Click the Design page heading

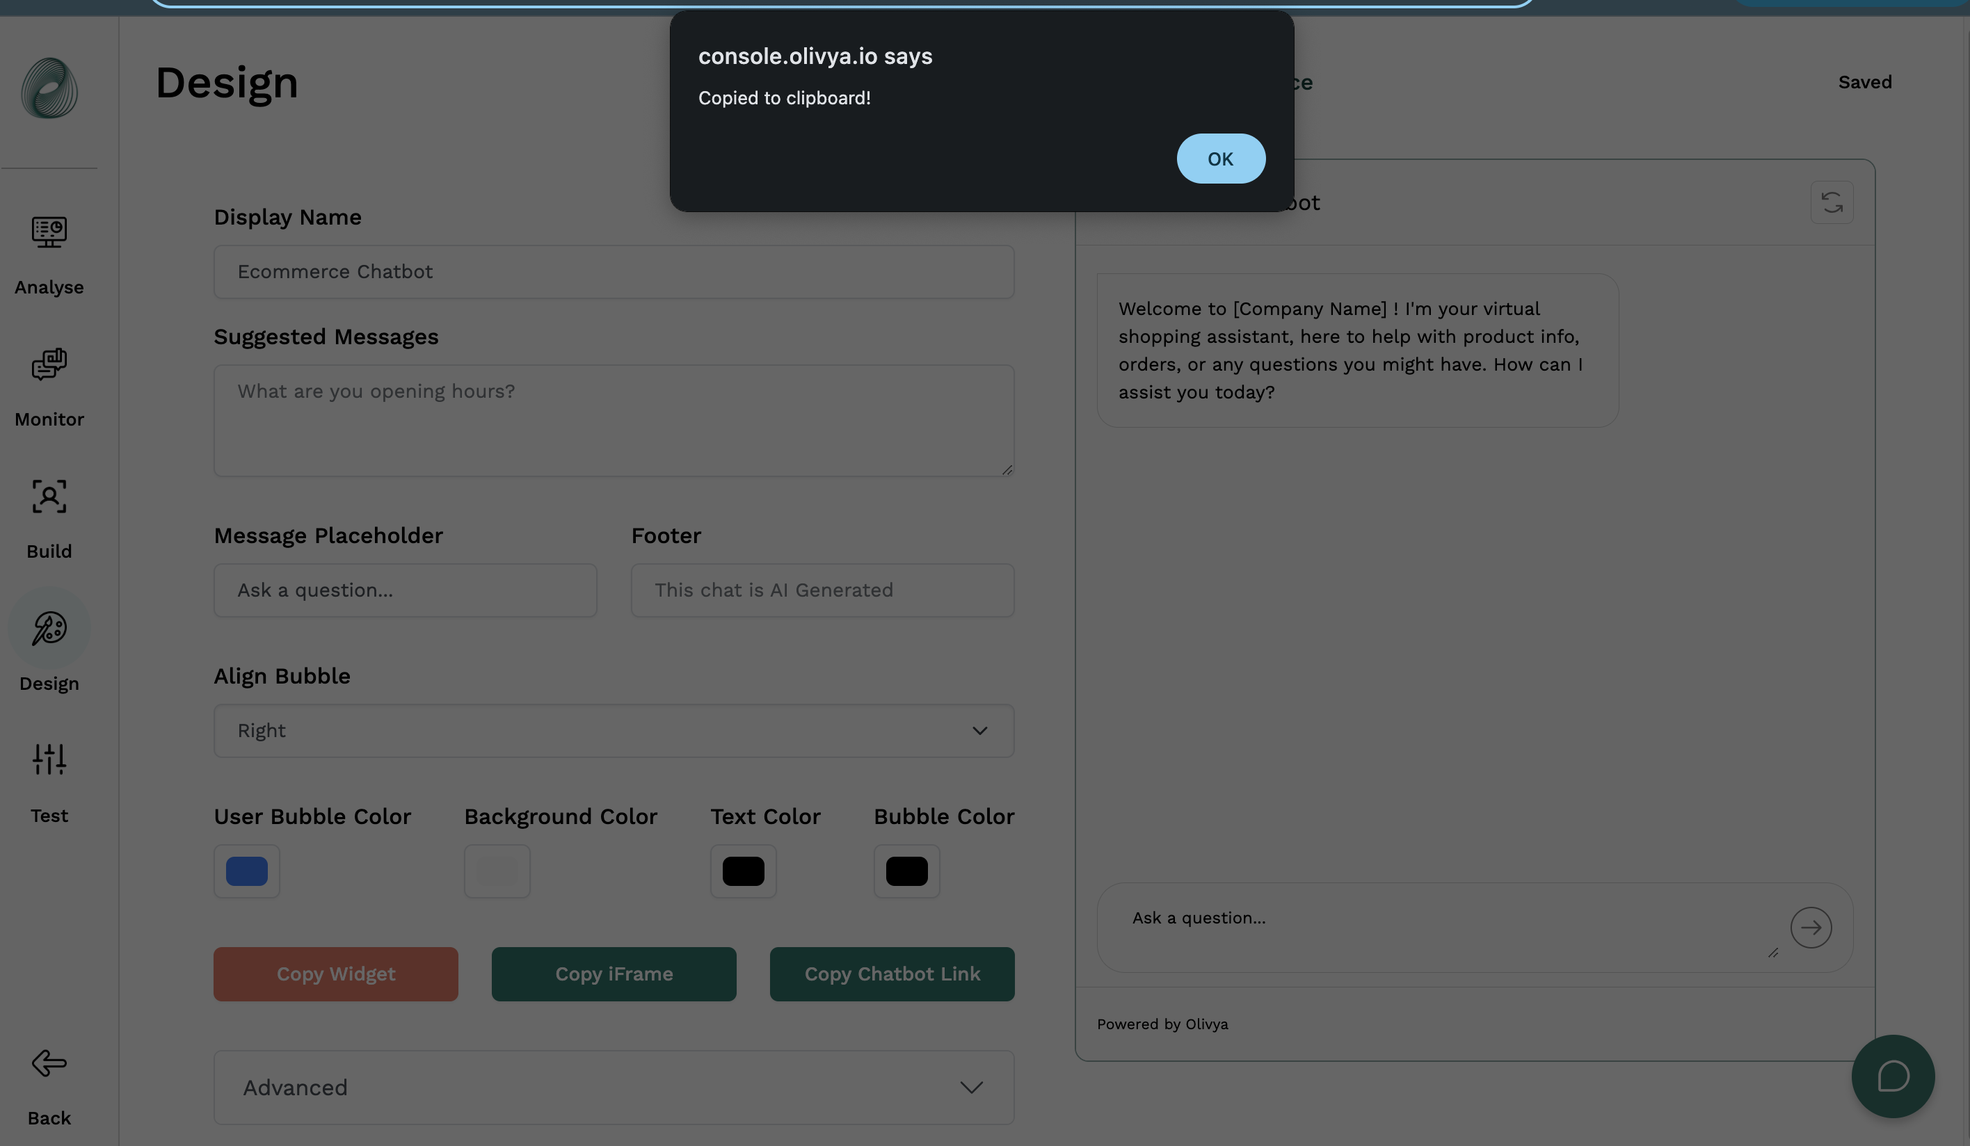coord(227,83)
